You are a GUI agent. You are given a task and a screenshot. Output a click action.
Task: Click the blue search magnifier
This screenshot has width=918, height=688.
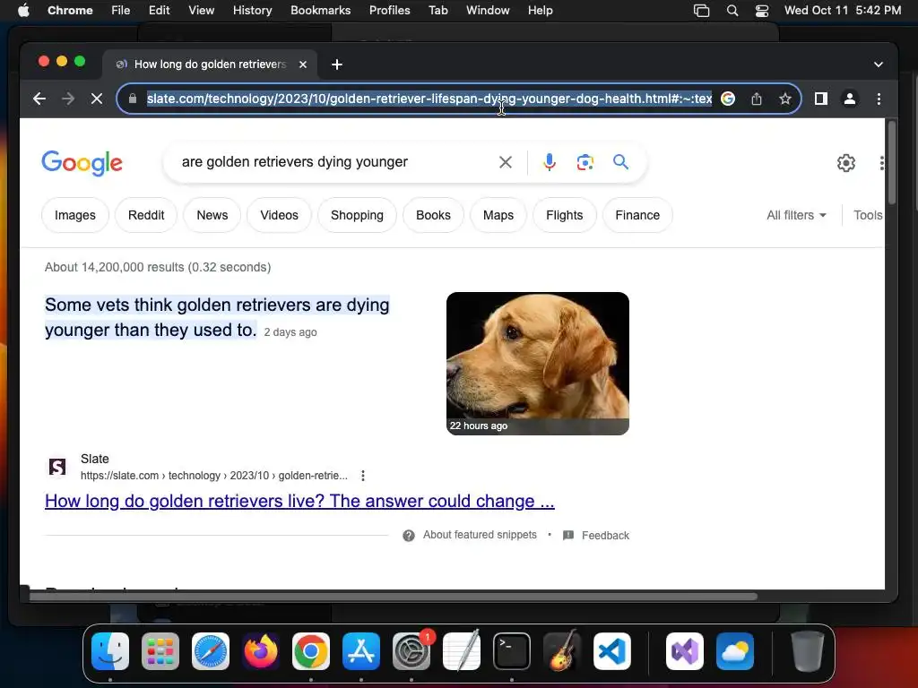coord(620,162)
